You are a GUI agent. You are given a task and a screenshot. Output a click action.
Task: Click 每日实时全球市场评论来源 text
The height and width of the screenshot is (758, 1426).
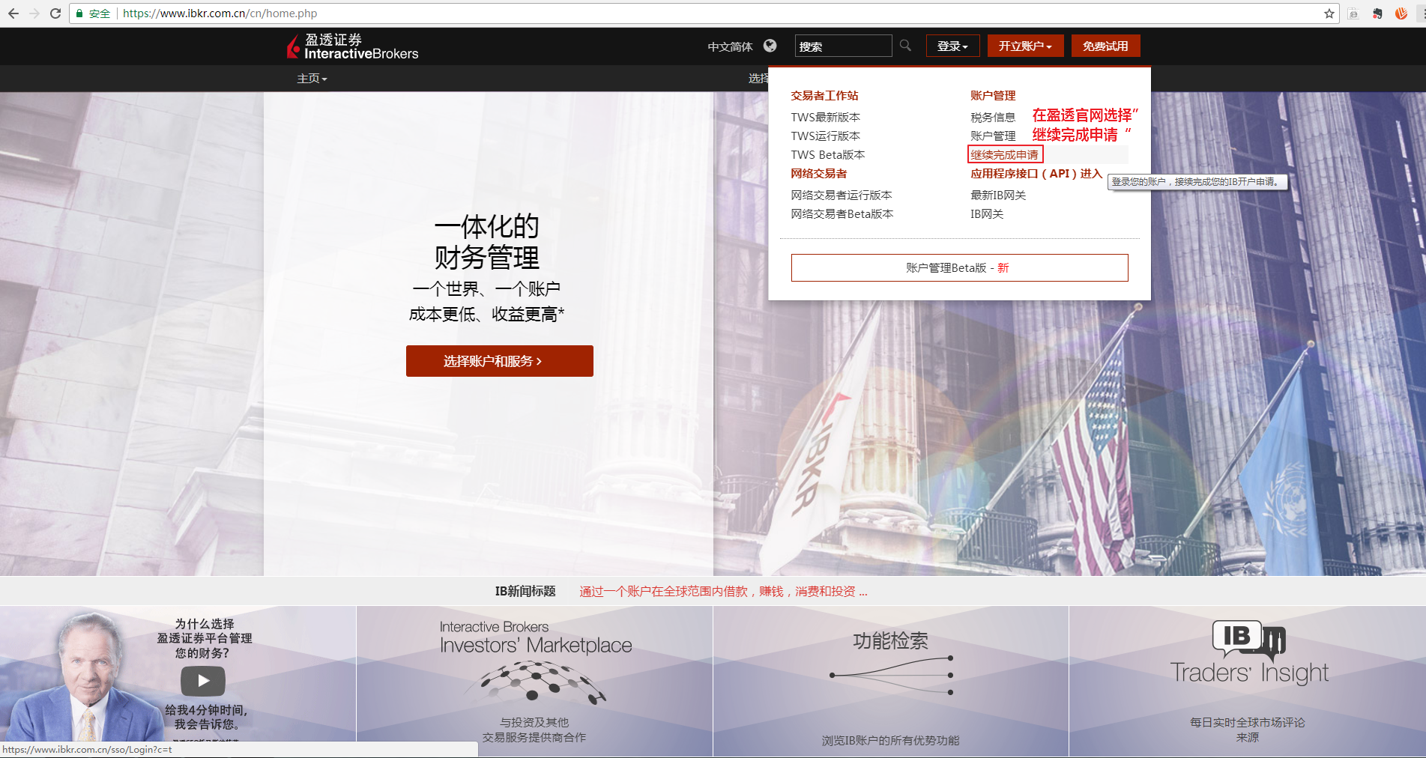[x=1248, y=730]
